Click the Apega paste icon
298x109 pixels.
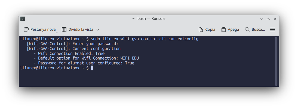(x=224, y=29)
